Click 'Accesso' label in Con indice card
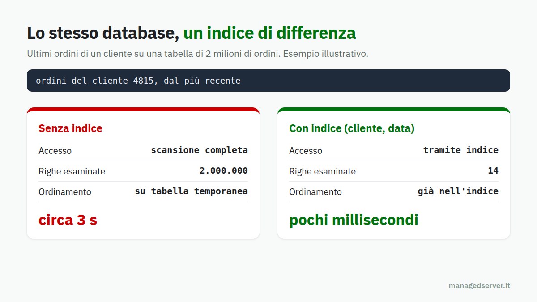This screenshot has width=537, height=302. tap(306, 151)
